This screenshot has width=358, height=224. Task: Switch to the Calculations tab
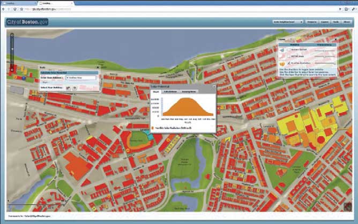pos(169,92)
